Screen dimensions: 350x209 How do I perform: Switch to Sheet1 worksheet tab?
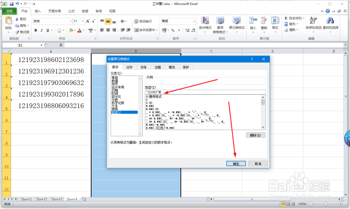26,199
